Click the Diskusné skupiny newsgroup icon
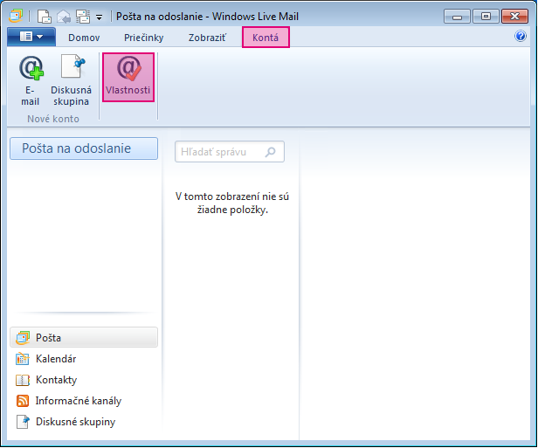Viewport: 538px width, 448px height. pyautogui.click(x=23, y=422)
